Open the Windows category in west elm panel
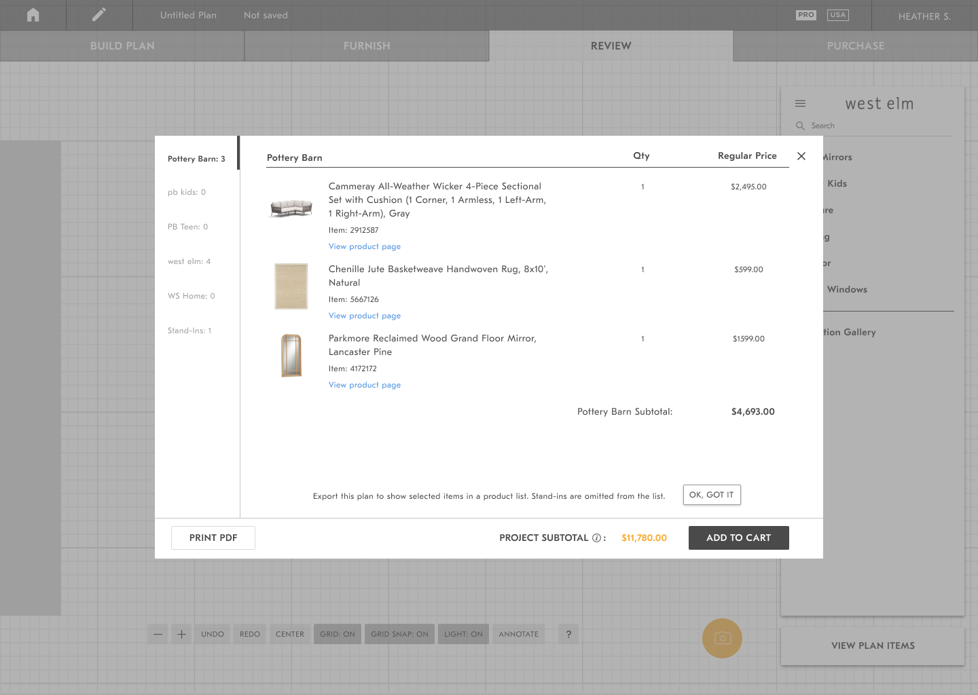Image resolution: width=978 pixels, height=695 pixels. click(x=847, y=289)
